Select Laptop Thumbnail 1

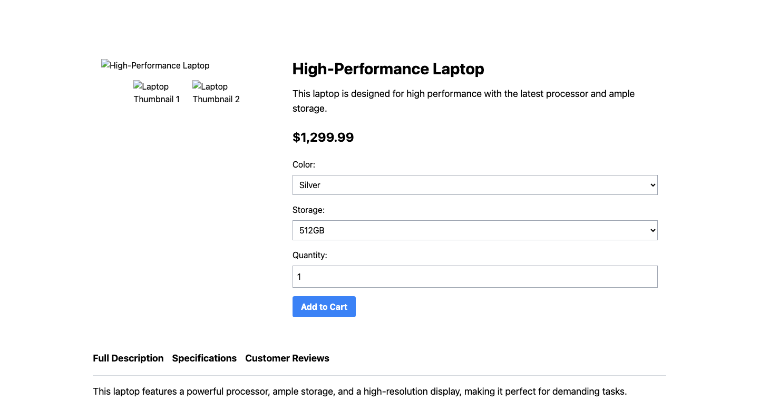click(x=157, y=93)
